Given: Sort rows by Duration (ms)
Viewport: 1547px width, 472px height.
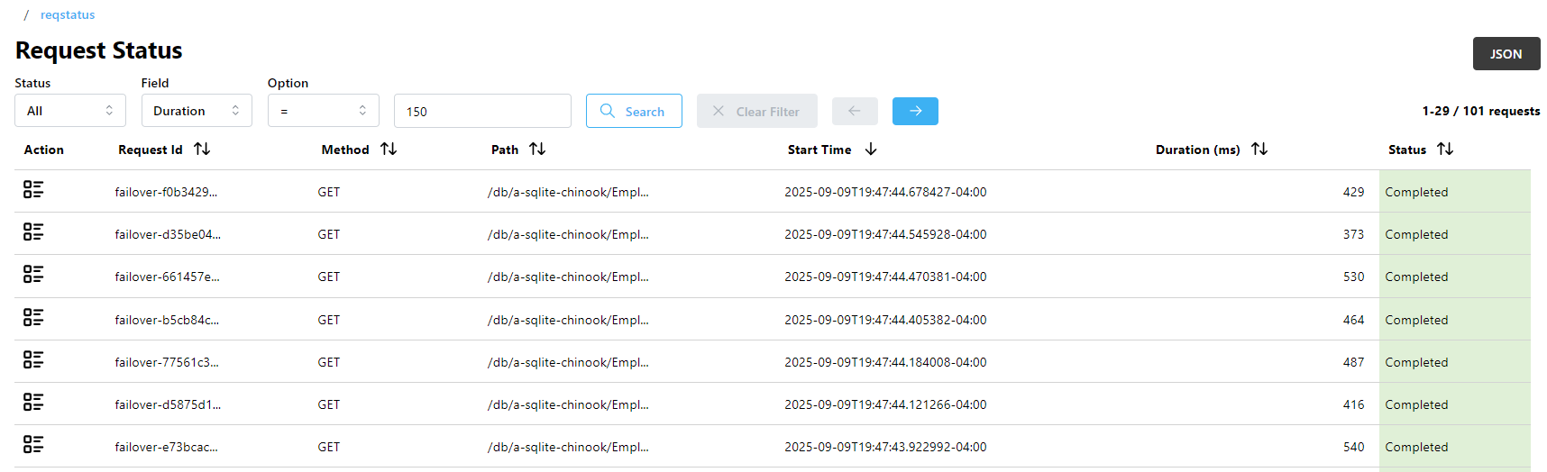Looking at the screenshot, I should [1259, 150].
